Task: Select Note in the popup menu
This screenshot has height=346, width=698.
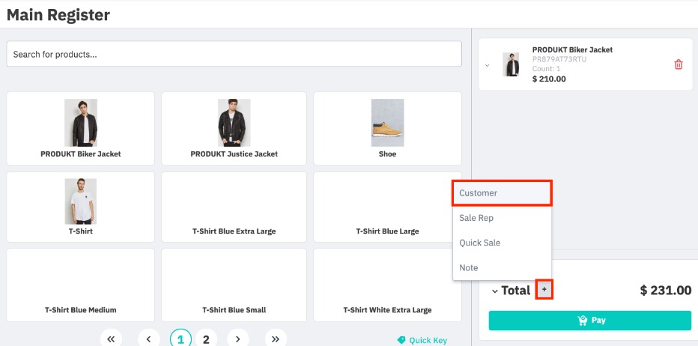Action: tap(502, 267)
